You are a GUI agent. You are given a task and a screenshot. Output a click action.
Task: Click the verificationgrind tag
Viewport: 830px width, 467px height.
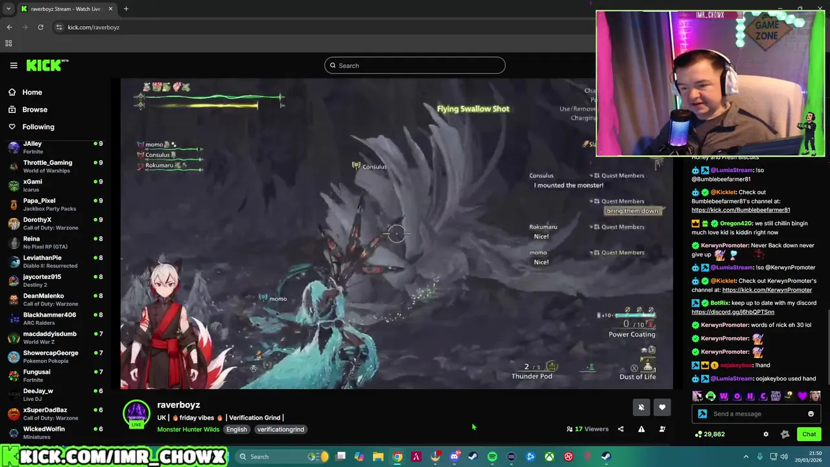click(280, 429)
